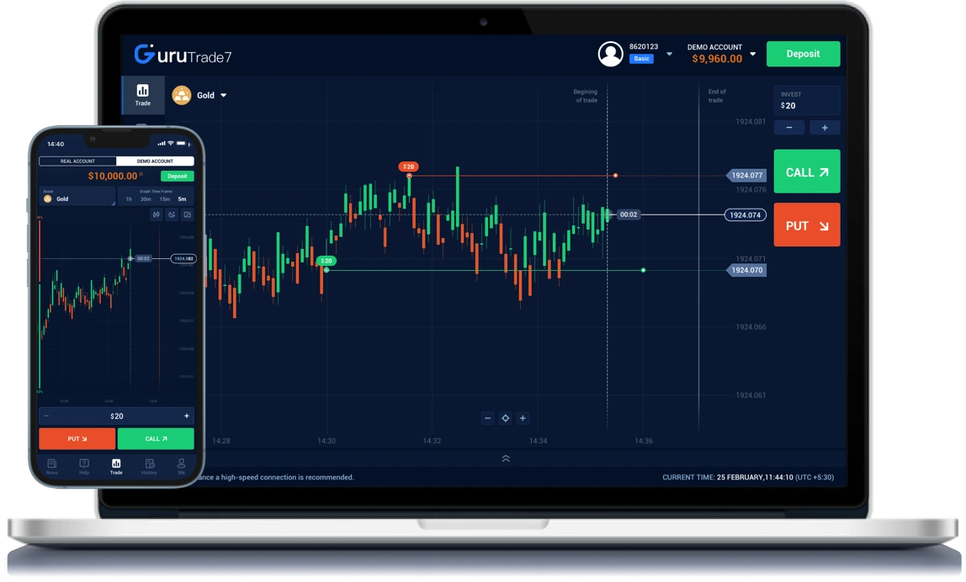Open the History tab on the phone

149,466
